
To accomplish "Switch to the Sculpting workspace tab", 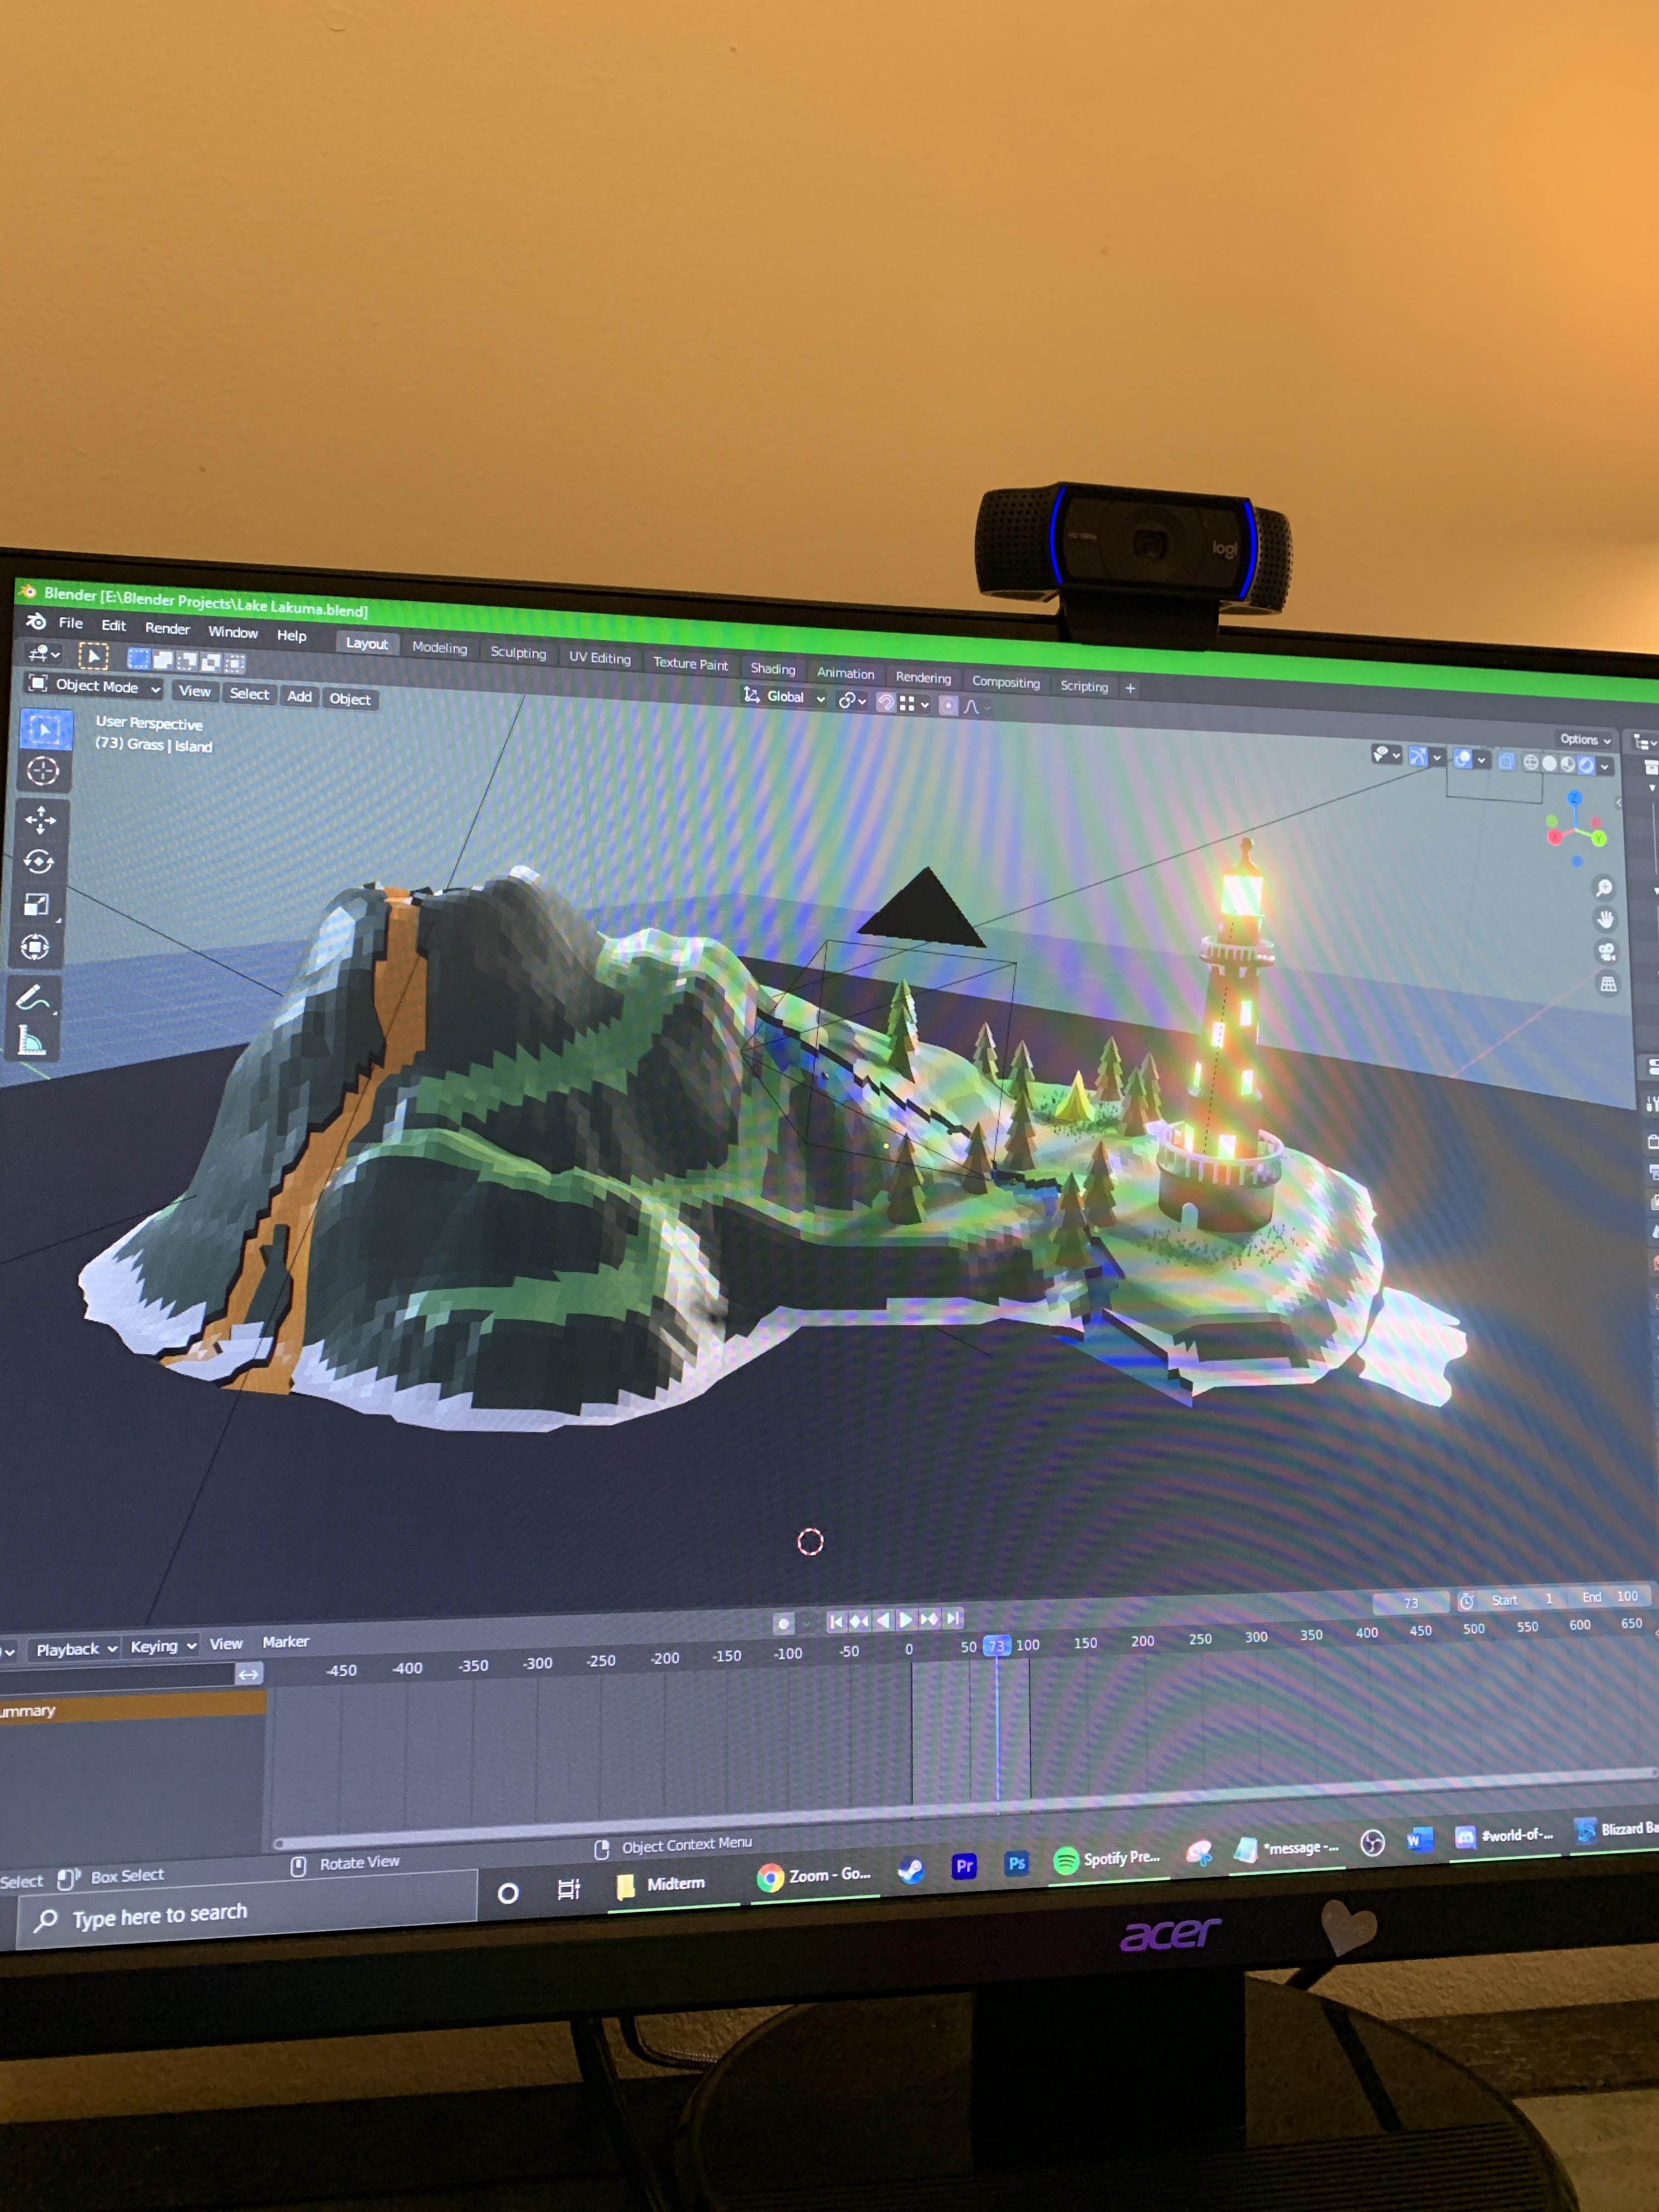I will [518, 653].
